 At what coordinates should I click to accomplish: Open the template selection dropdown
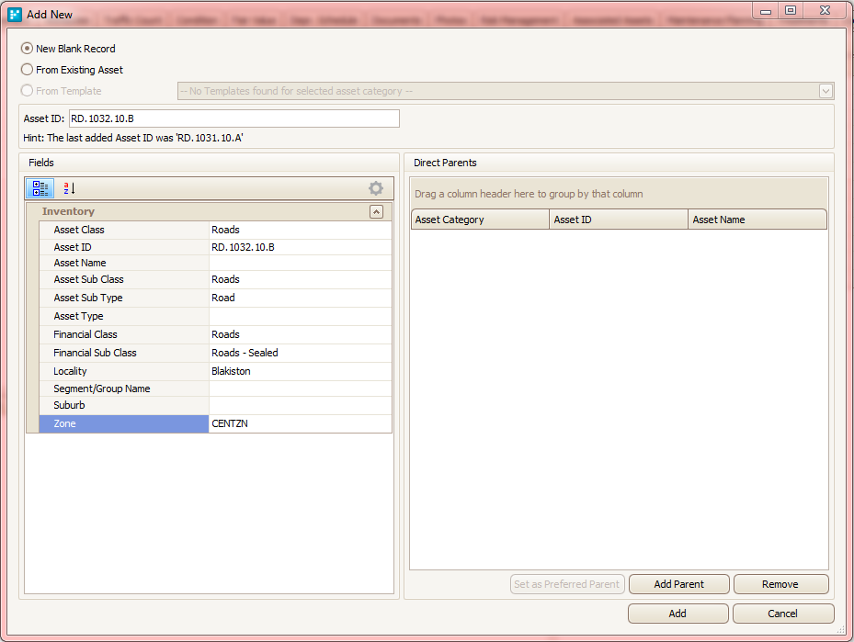pyautogui.click(x=826, y=91)
